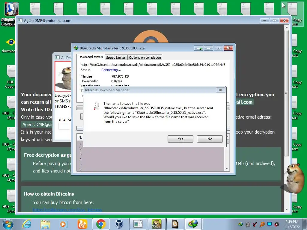Open Google Chrome from taskbar
The image size is (307, 230).
[x=101, y=224]
